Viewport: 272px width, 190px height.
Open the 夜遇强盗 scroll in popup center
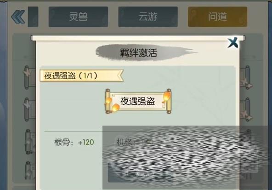click(x=138, y=101)
